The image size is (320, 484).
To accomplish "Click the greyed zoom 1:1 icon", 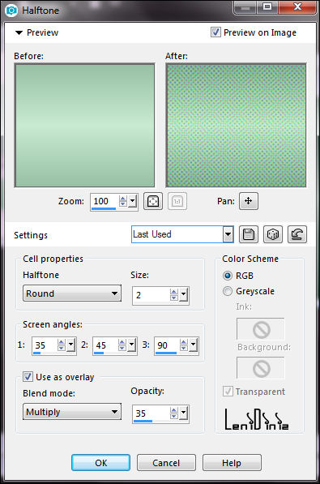I will [x=177, y=202].
